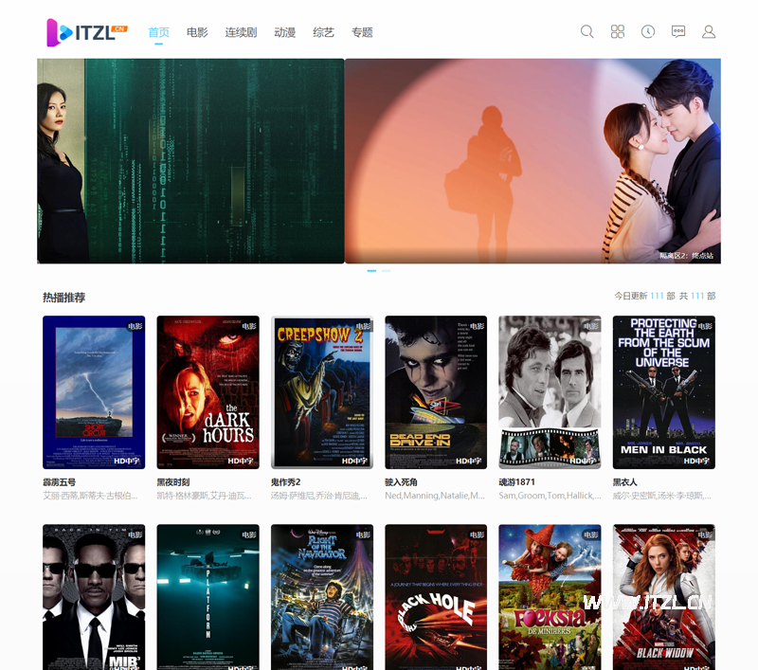Click the Men in Black poster

click(663, 392)
